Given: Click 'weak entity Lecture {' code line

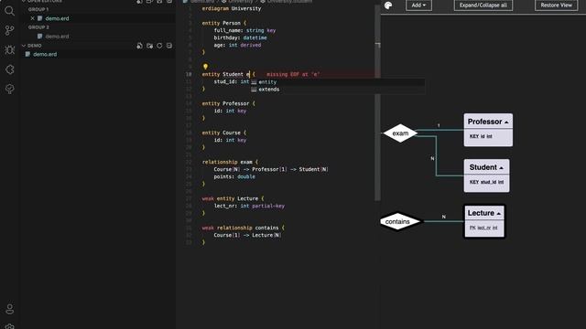Looking at the screenshot, I should tap(233, 198).
